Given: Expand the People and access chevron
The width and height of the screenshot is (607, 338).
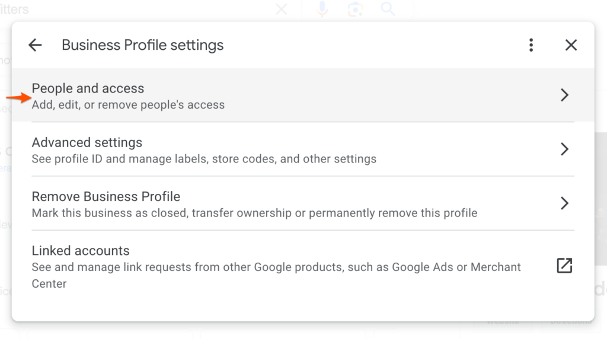Looking at the screenshot, I should 565,95.
